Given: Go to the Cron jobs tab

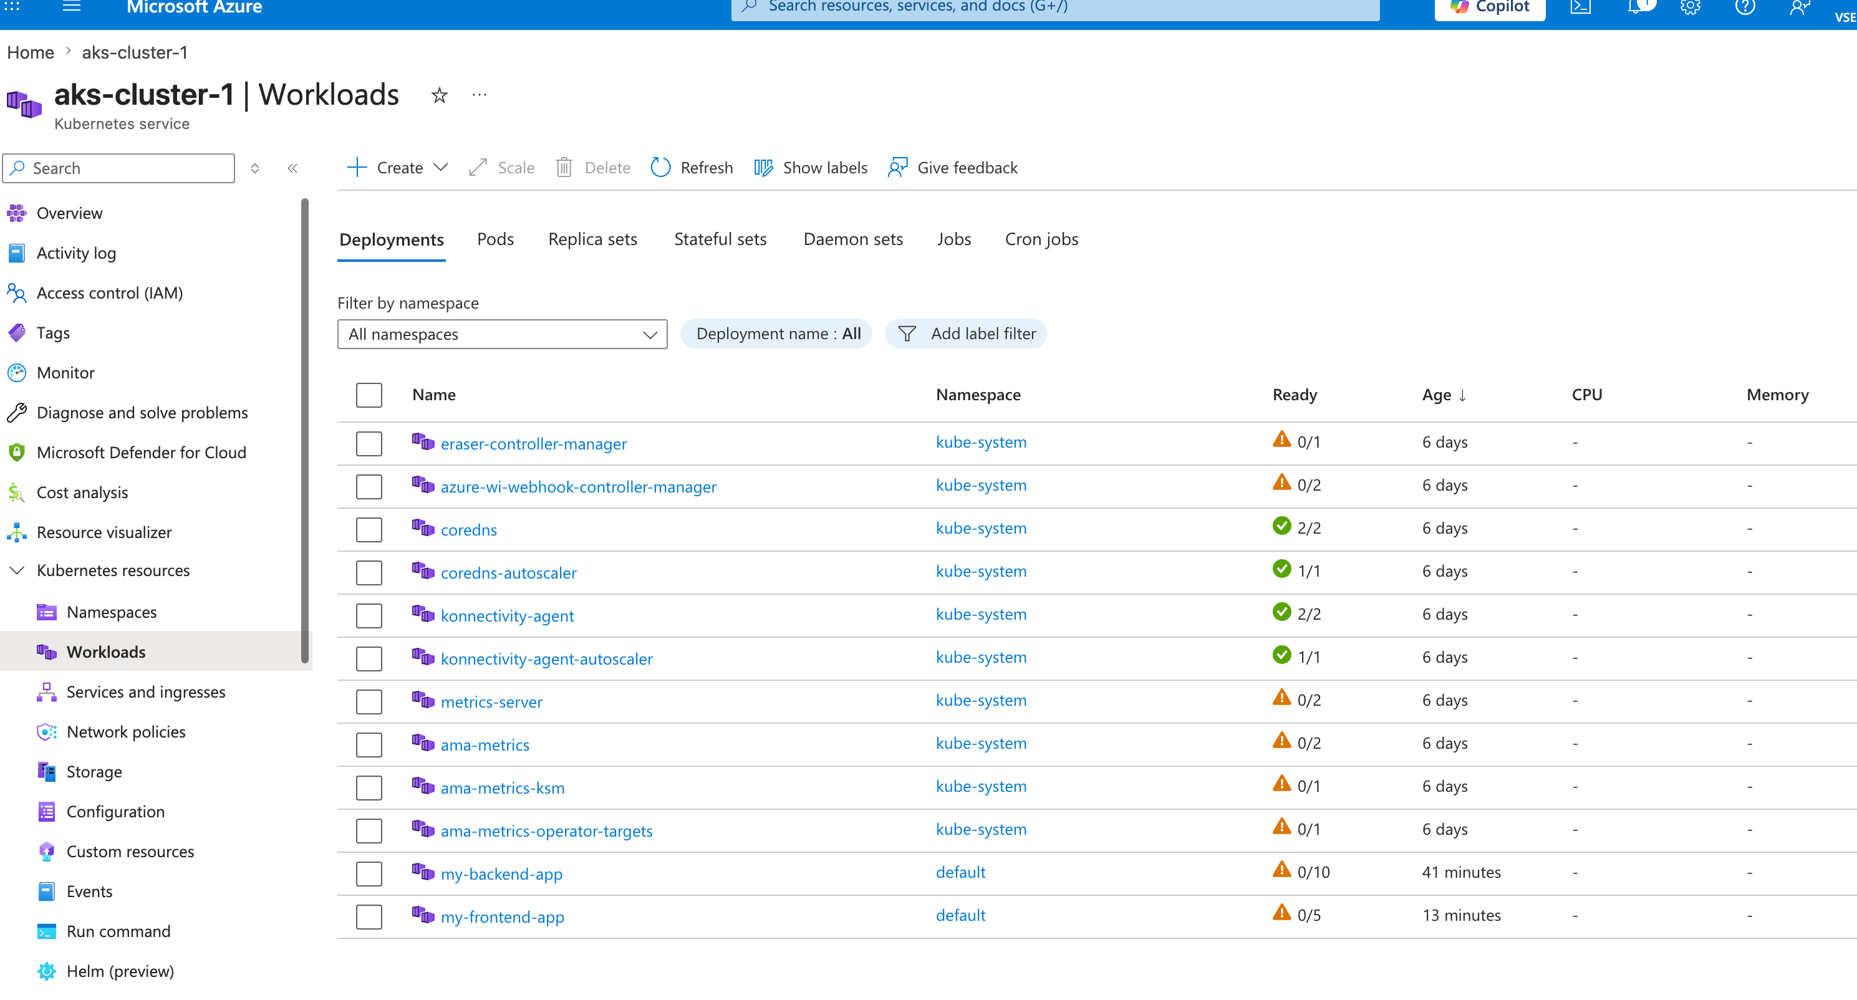Looking at the screenshot, I should 1042,239.
